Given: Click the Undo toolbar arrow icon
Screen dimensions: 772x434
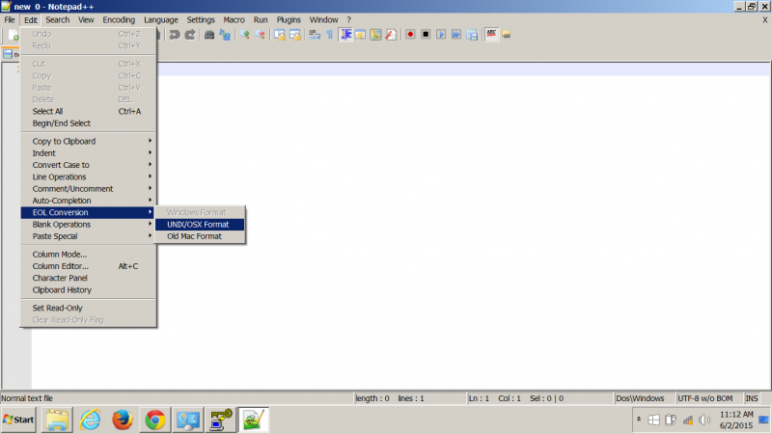Looking at the screenshot, I should 175,35.
